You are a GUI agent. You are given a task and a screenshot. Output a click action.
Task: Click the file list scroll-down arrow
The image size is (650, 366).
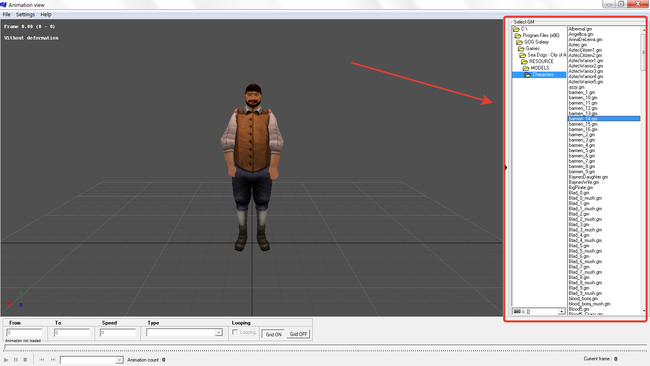(643, 311)
